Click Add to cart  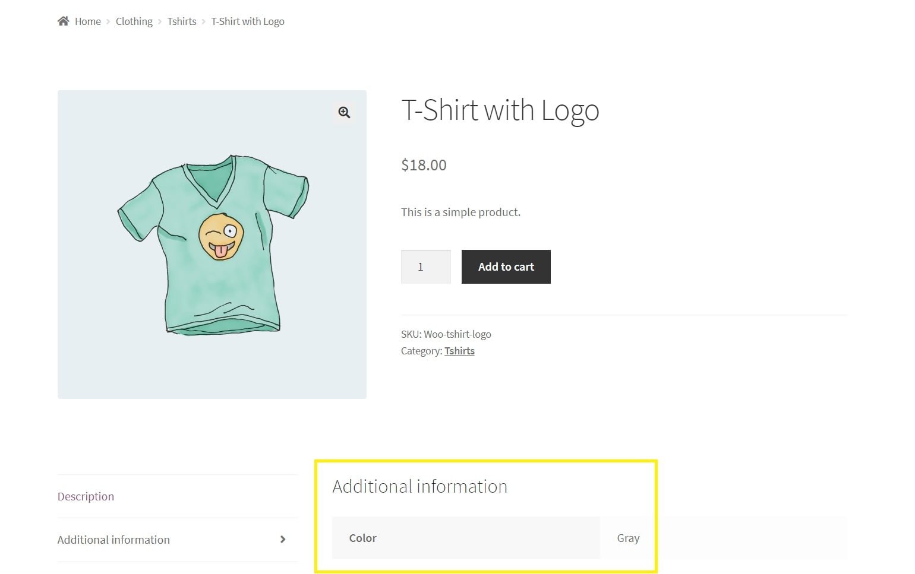click(x=506, y=267)
